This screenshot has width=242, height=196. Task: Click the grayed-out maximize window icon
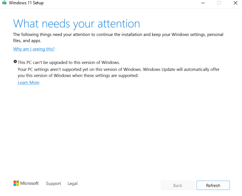click(219, 3)
